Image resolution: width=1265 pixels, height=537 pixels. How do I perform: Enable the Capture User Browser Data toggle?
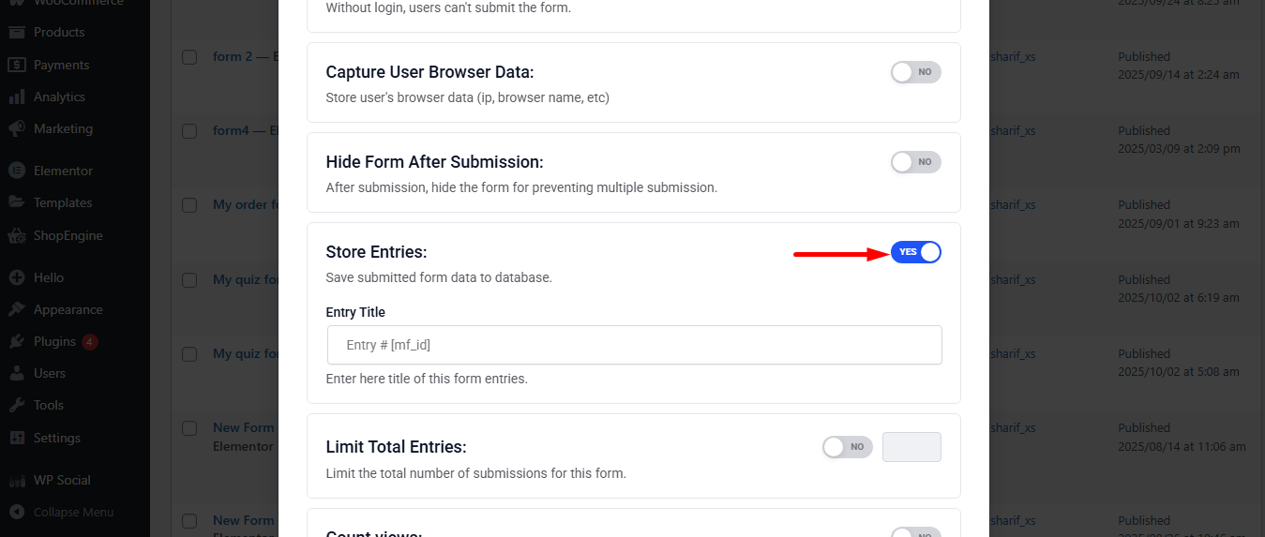point(915,72)
